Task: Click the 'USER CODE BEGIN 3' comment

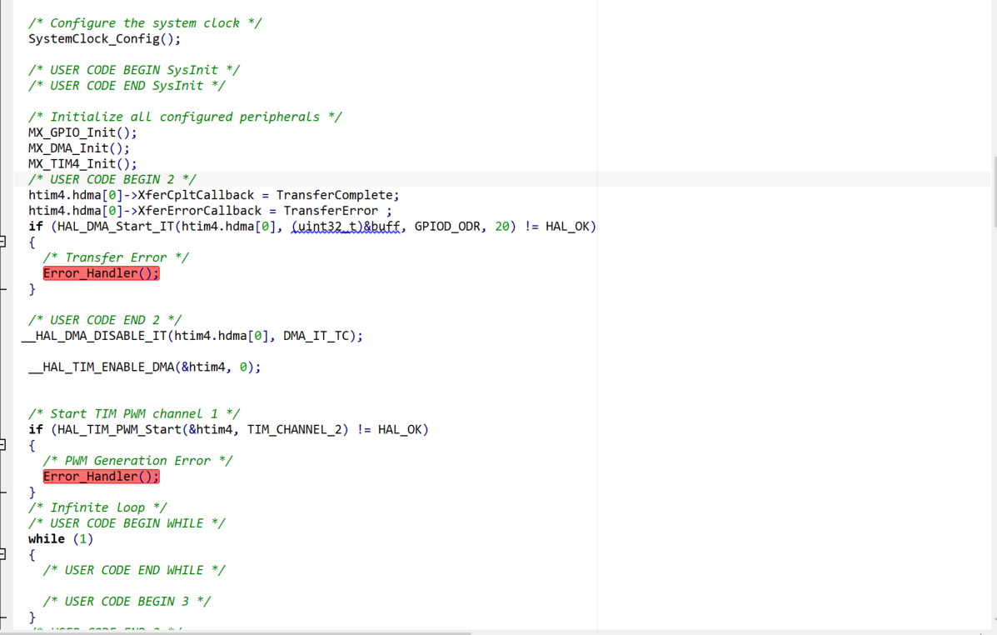Action: pos(127,602)
